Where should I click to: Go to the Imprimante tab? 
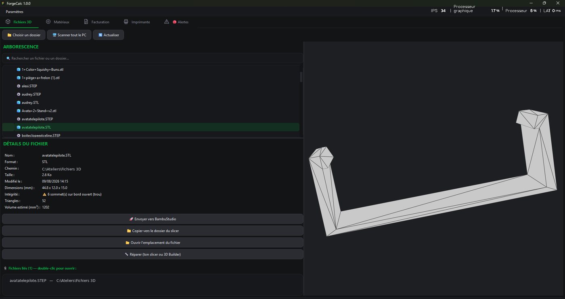click(137, 22)
